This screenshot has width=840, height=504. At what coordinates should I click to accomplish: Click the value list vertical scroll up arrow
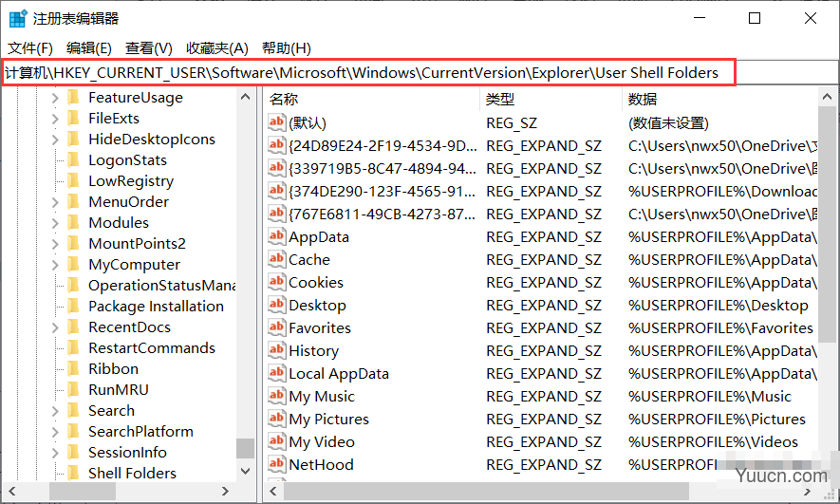(x=827, y=98)
